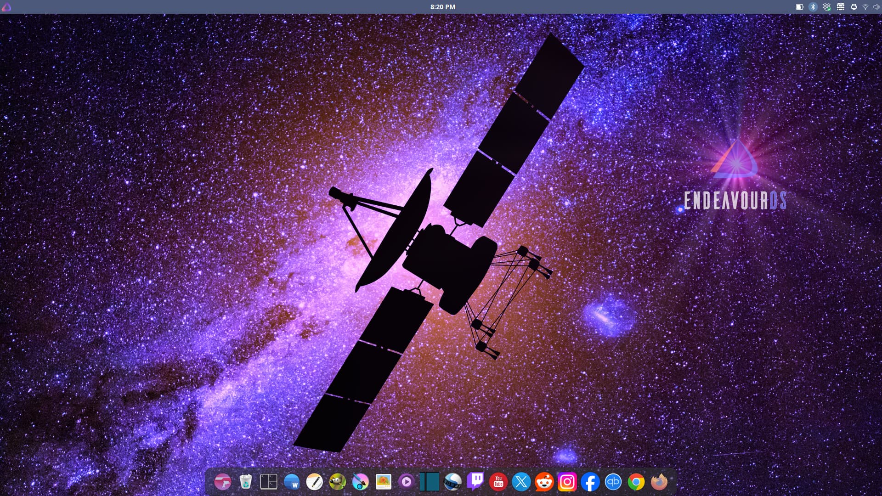Launch the X (Twitter) dock icon
The width and height of the screenshot is (882, 496).
[x=521, y=482]
